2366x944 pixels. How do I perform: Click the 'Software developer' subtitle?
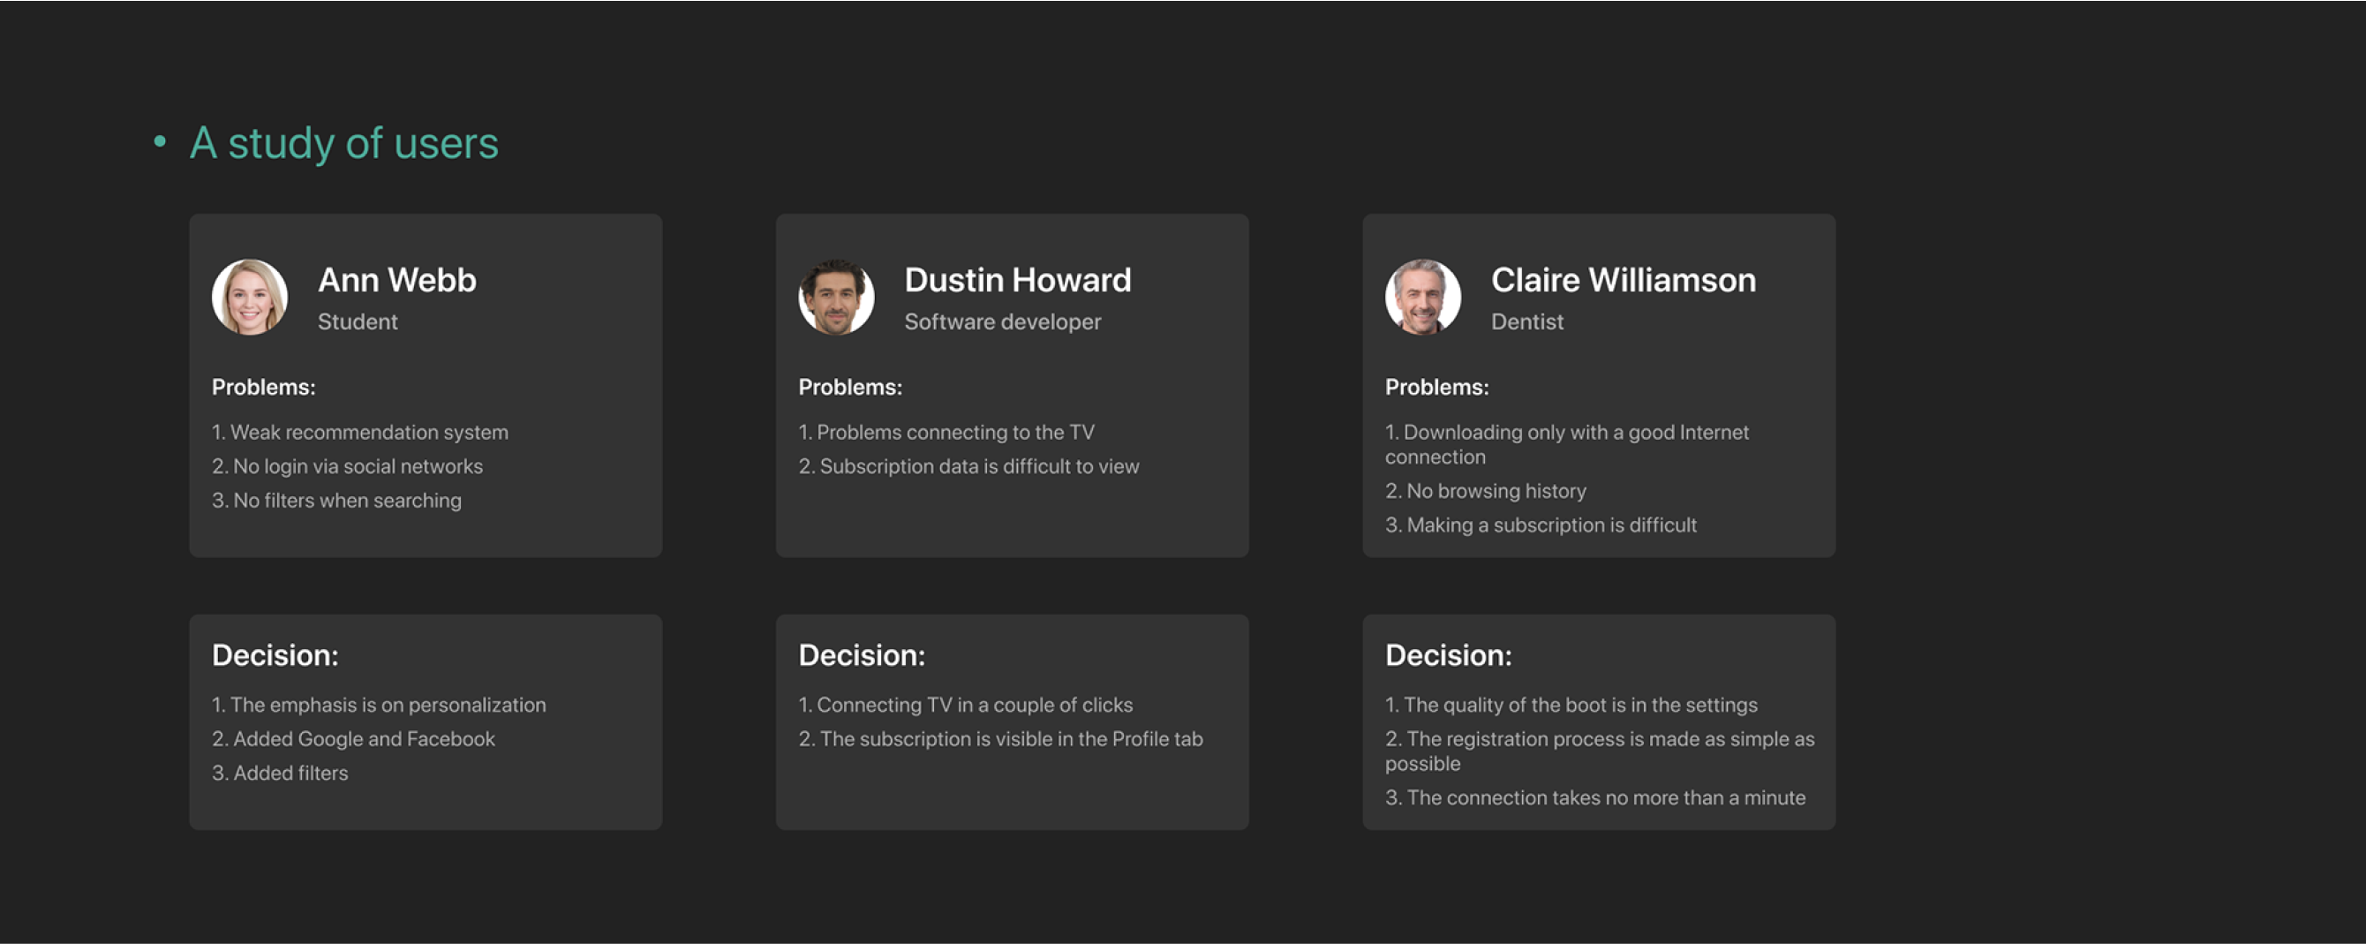tap(1002, 322)
